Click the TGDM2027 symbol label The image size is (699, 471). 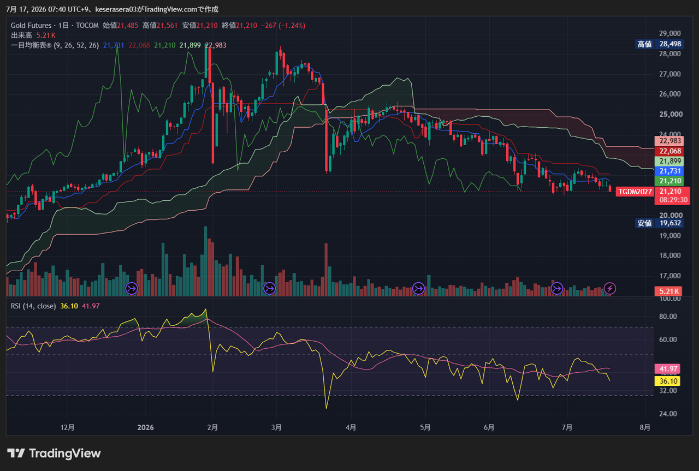(635, 192)
